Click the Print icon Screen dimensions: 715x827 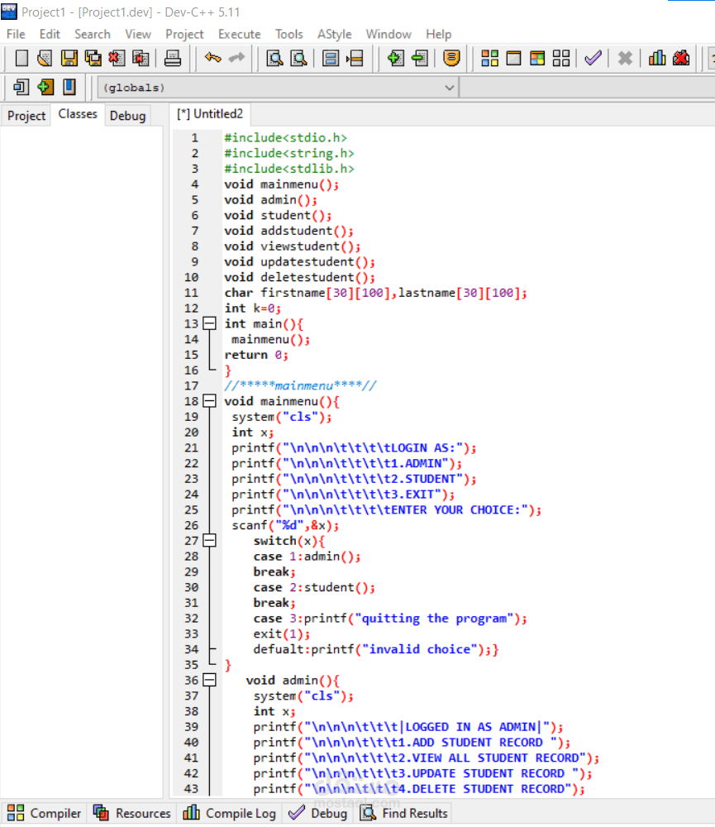[x=173, y=58]
